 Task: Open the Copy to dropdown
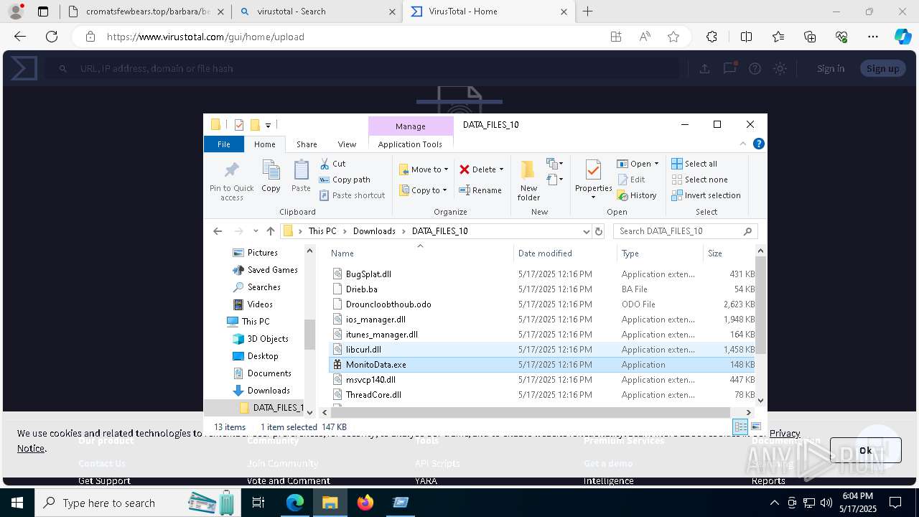point(424,190)
